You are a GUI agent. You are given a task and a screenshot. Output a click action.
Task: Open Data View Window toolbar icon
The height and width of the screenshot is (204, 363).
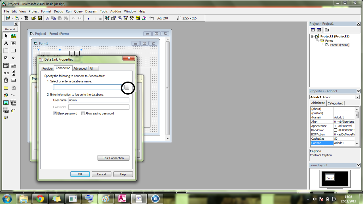[x=138, y=18]
